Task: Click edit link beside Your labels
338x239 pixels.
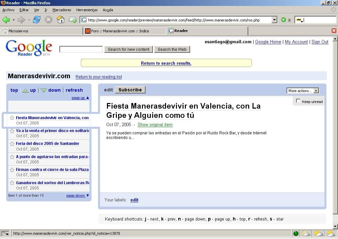Action: [x=134, y=200]
